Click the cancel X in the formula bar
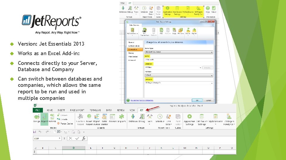 (70, 138)
